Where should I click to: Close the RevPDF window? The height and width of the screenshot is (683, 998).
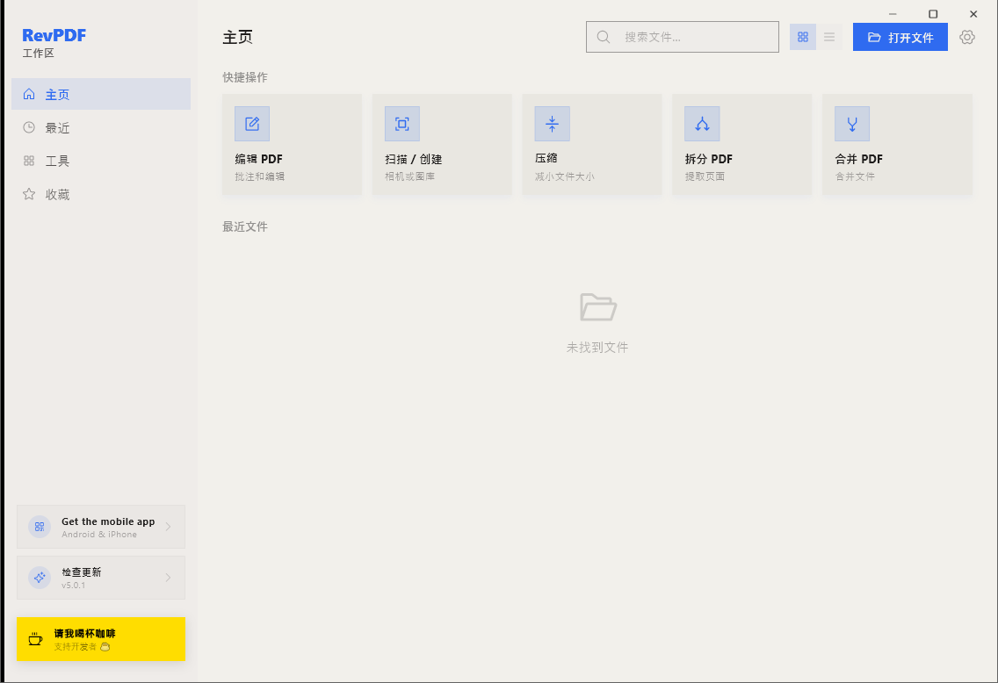tap(973, 14)
